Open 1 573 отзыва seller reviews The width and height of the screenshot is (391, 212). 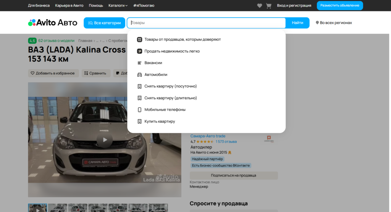(x=226, y=141)
